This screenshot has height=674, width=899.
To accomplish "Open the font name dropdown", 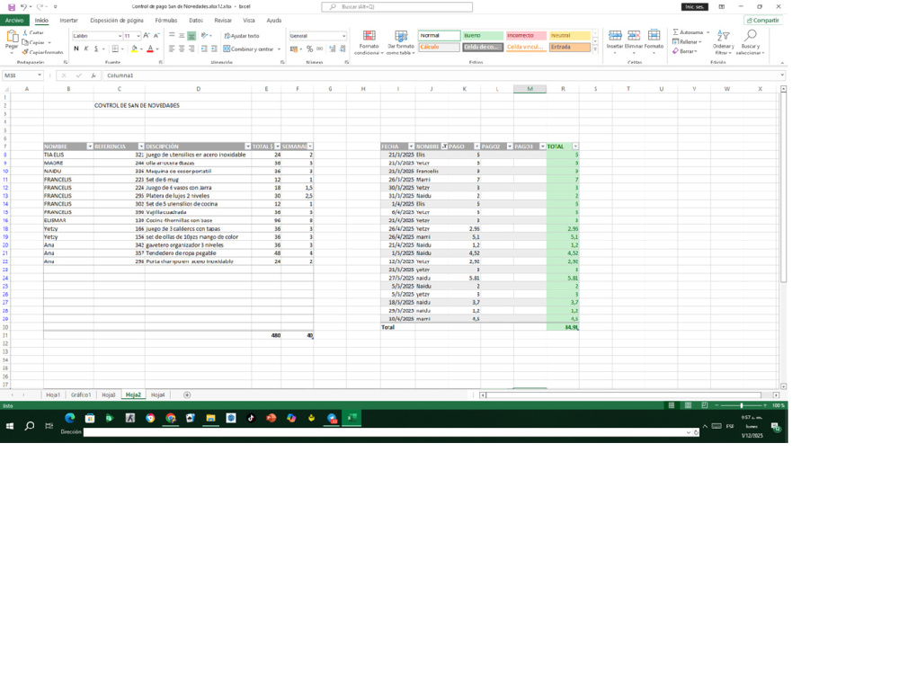I will [120, 36].
